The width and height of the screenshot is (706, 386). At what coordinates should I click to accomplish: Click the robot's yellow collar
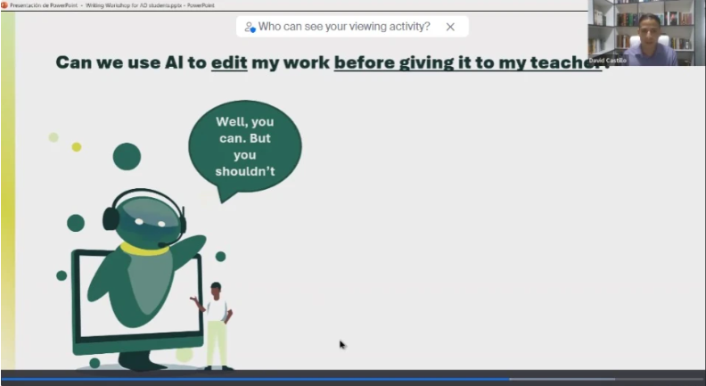coord(144,249)
